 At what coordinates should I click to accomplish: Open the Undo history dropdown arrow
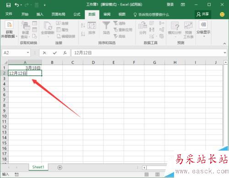click(x=21, y=5)
